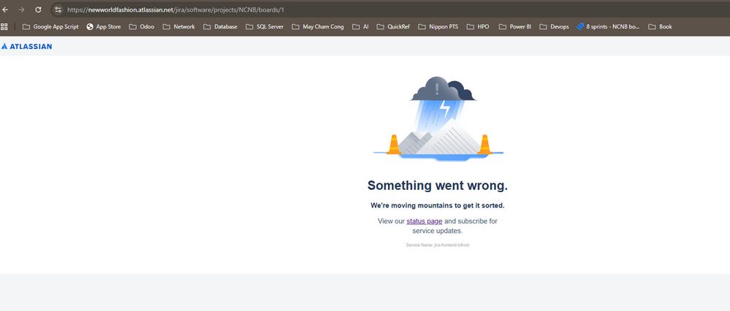Open the Devops bookmark folder
This screenshot has height=311, width=730.
pyautogui.click(x=555, y=26)
